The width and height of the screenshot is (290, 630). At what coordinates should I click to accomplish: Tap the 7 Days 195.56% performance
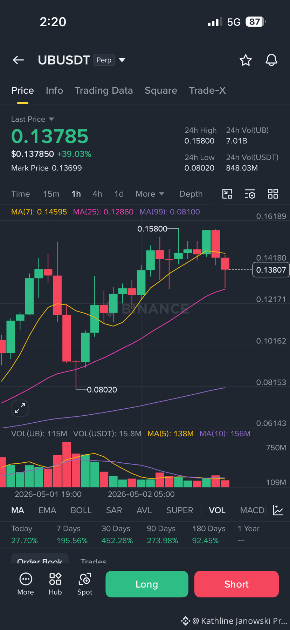(72, 535)
